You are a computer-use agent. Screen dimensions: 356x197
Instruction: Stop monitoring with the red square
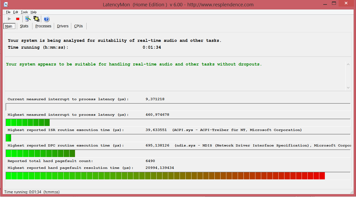18,19
